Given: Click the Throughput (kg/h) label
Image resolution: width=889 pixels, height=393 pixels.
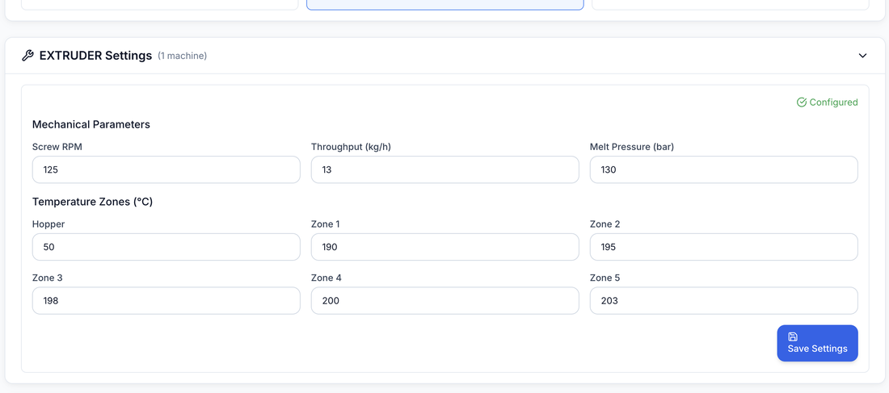Looking at the screenshot, I should pos(351,147).
